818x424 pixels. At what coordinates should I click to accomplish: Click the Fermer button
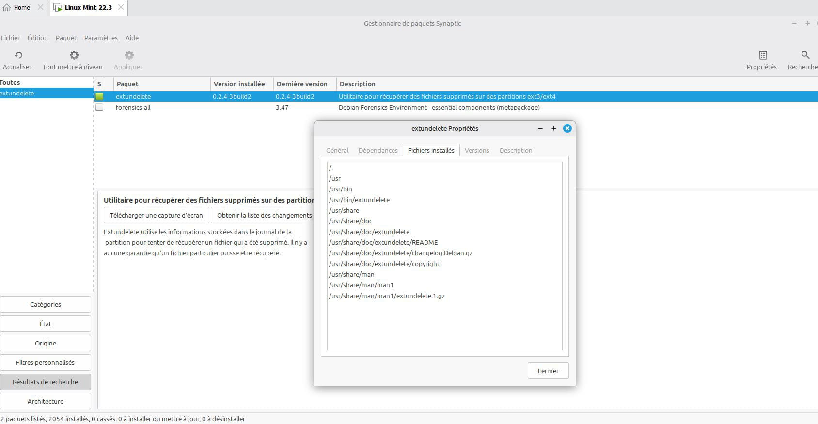(548, 371)
